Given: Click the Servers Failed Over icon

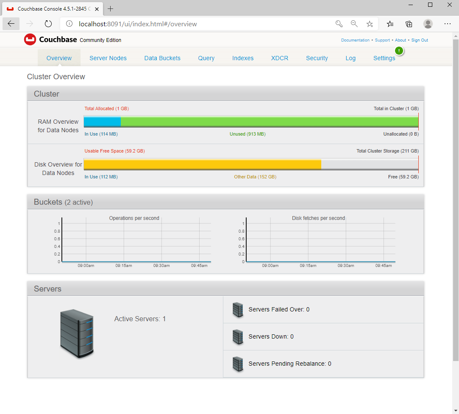Looking at the screenshot, I should point(238,310).
